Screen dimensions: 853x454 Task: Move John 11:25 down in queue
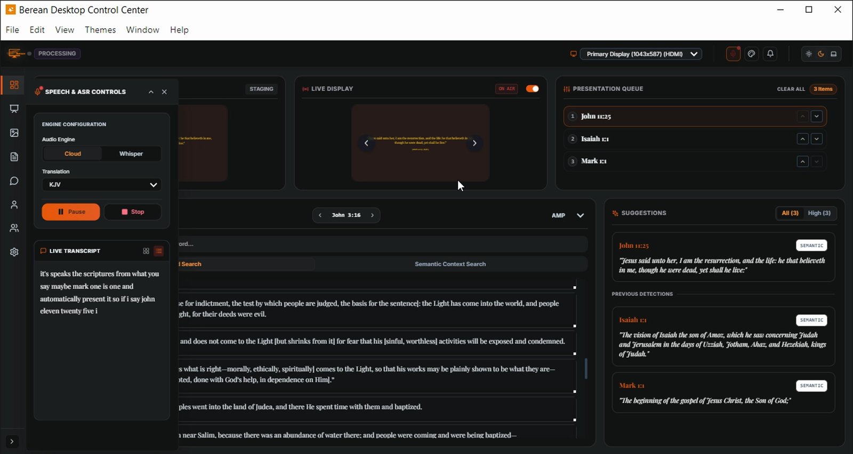pos(817,116)
